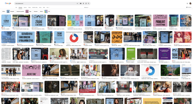Go to Google home via the logo
This screenshot has height=104, width=193.
8,3
